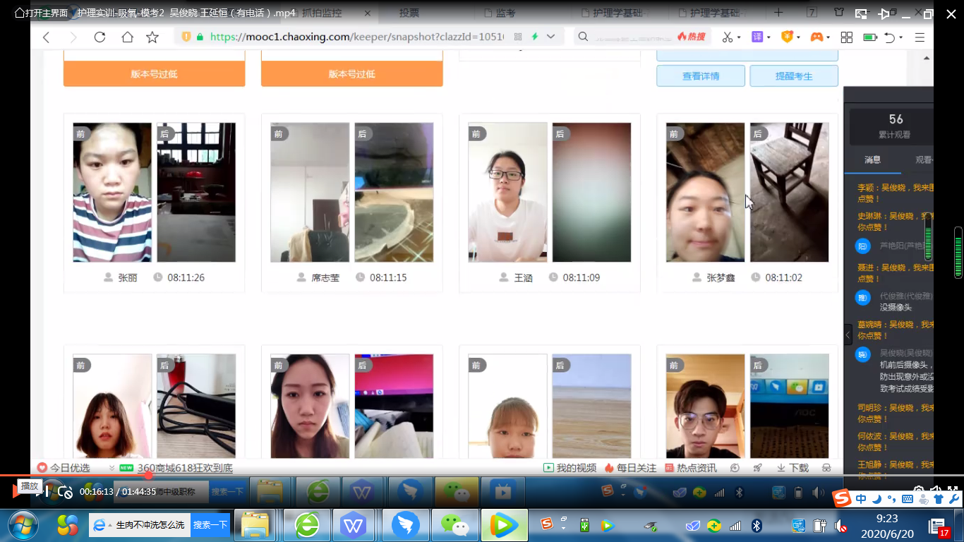The width and height of the screenshot is (964, 542).
Task: Click the Windows Start button
Action: click(23, 524)
